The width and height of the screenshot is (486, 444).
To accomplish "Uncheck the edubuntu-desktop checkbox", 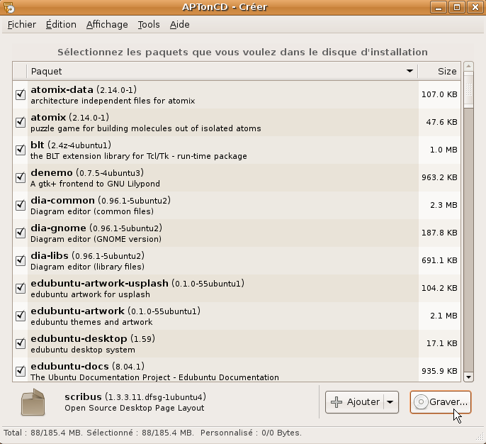I will click(x=21, y=343).
